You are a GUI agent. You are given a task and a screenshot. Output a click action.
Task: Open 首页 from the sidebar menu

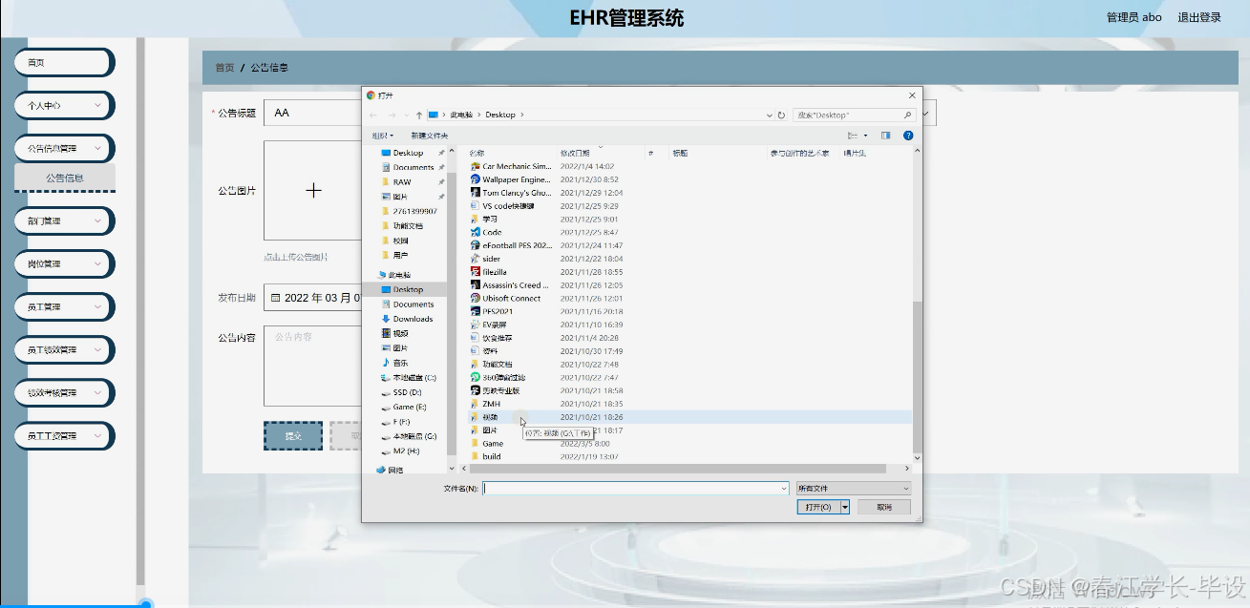pos(63,62)
